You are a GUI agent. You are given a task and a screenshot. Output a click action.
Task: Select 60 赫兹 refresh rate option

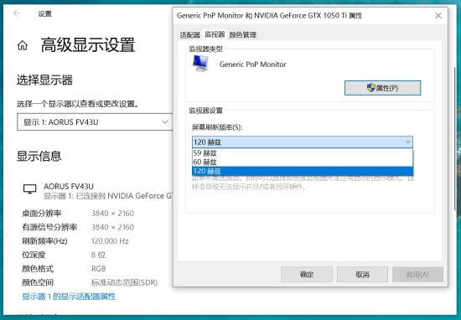click(303, 162)
